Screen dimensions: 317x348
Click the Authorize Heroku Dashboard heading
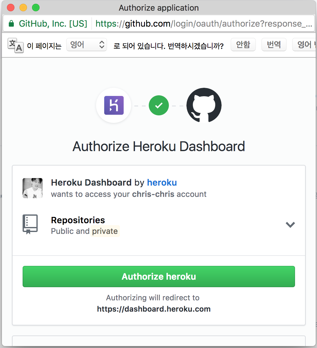[158, 146]
